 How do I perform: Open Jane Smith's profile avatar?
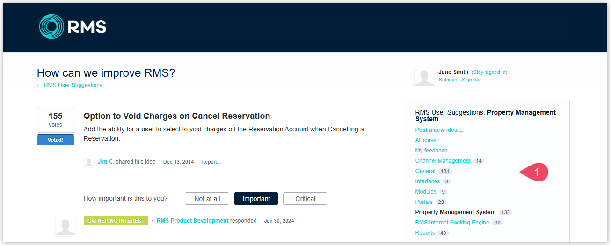click(x=424, y=77)
